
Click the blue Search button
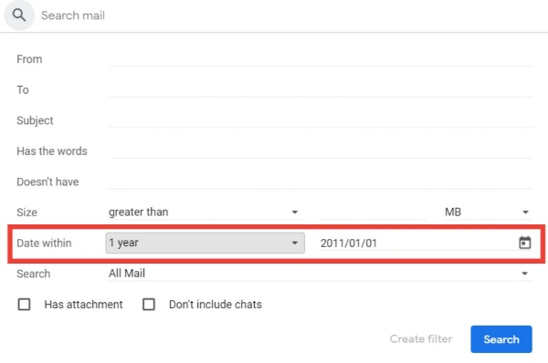coord(501,339)
